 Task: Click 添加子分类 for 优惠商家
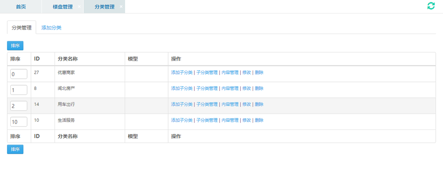(x=182, y=72)
